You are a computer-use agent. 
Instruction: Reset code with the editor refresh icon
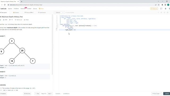[164, 13]
